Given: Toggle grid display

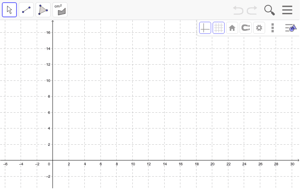Looking at the screenshot, I should [219, 28].
